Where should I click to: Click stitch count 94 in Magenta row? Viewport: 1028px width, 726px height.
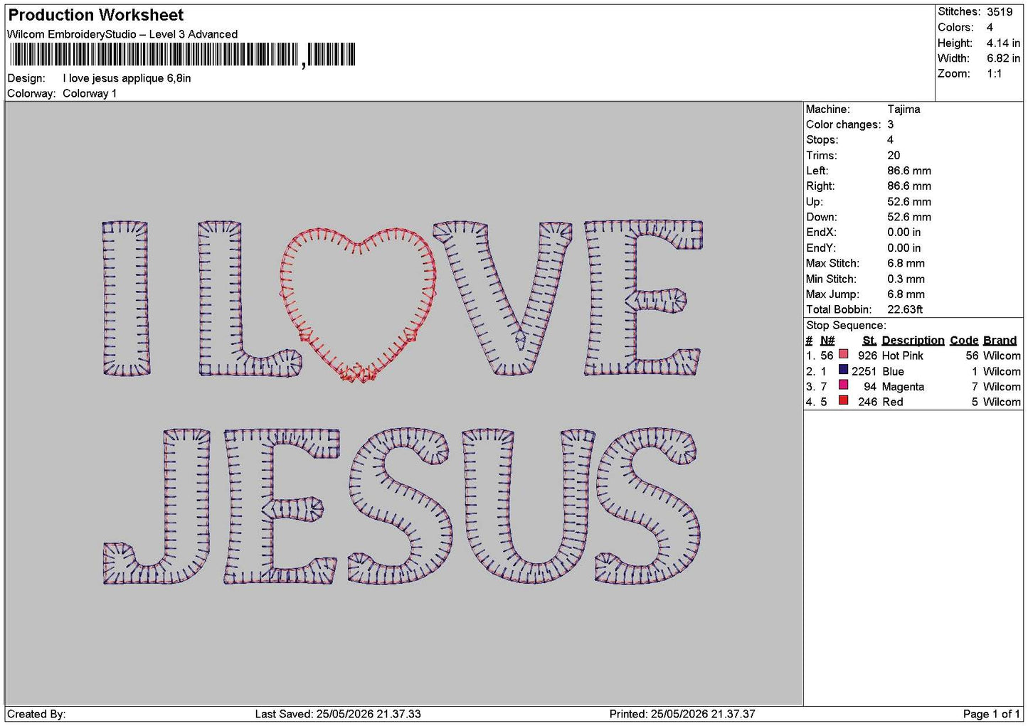(x=870, y=387)
